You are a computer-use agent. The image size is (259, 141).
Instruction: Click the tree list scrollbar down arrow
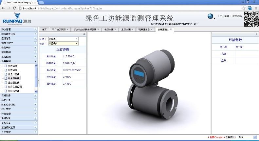coord(36,91)
